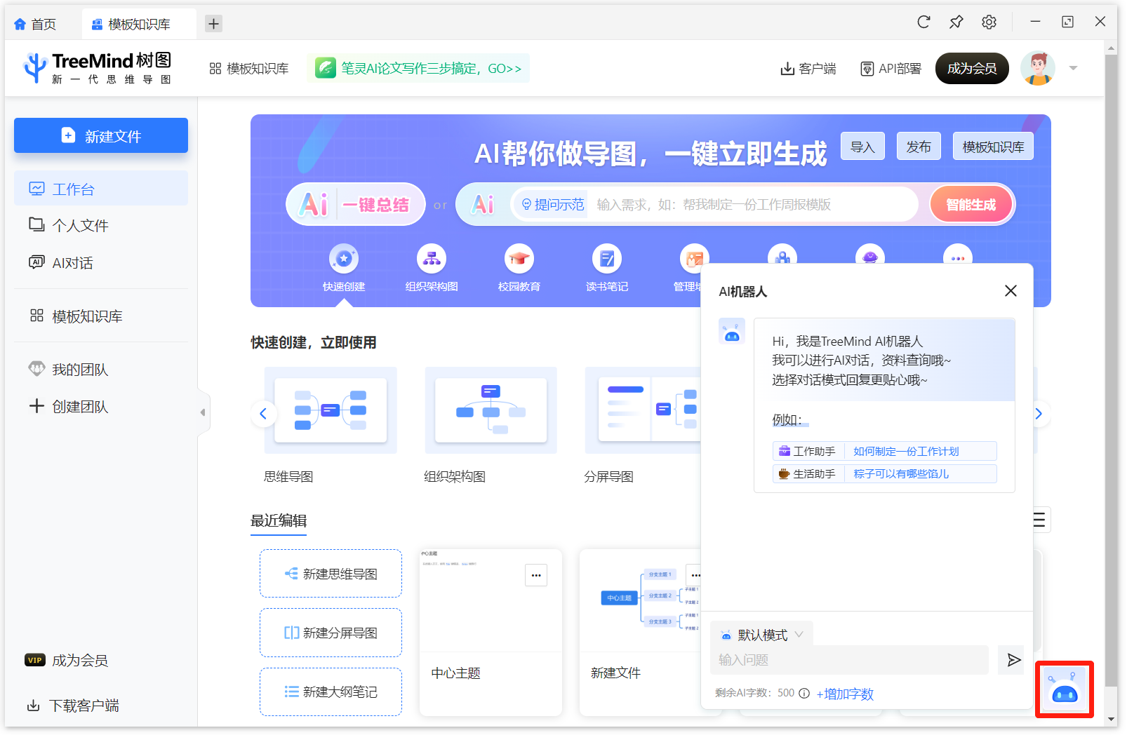1127x735 pixels.
Task: Click the send message arrow icon
Action: [x=1013, y=660]
